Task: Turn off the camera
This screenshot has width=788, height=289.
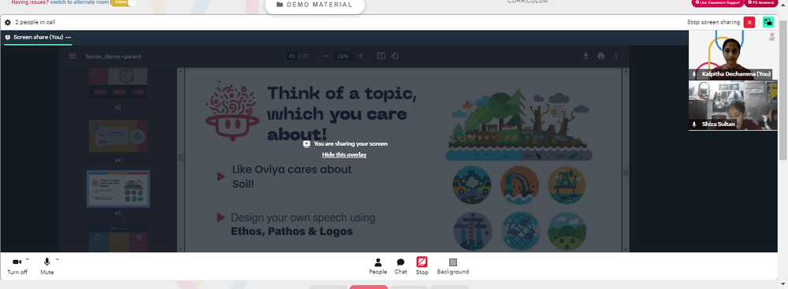Action: pyautogui.click(x=17, y=266)
